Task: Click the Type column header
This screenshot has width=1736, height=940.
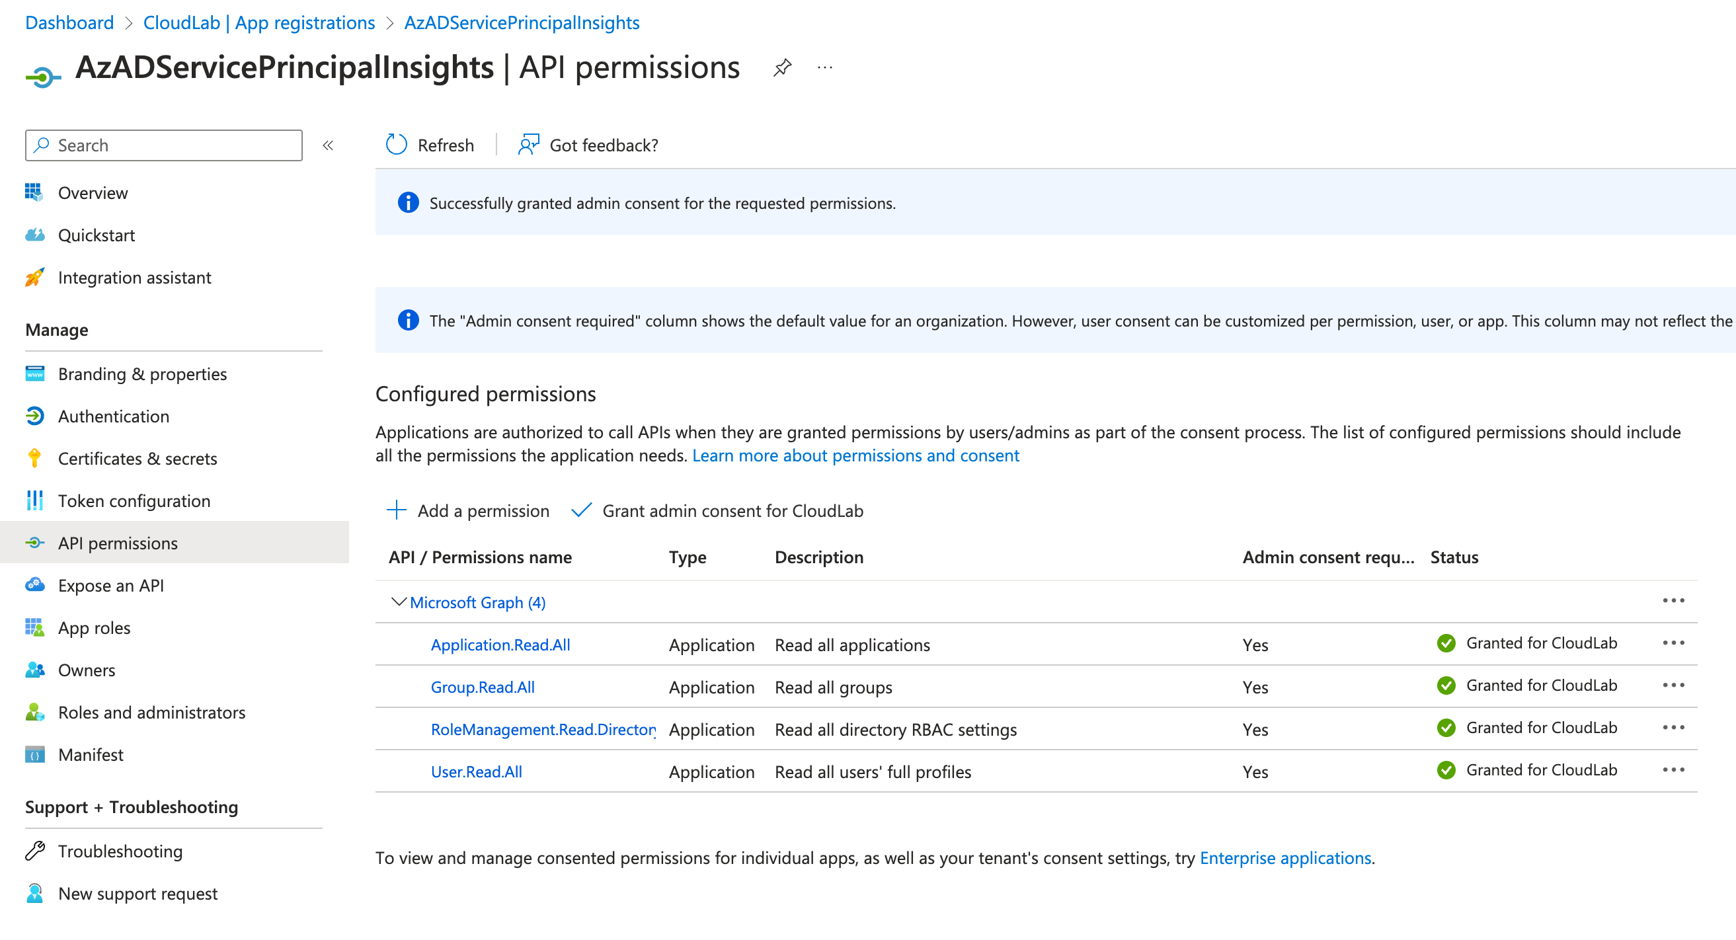Action: click(688, 557)
